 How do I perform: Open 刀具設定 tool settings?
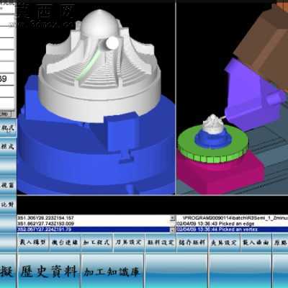pyautogui.click(x=128, y=243)
